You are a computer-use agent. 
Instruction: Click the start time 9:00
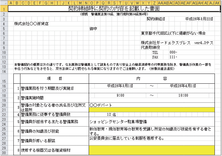click(120, 95)
